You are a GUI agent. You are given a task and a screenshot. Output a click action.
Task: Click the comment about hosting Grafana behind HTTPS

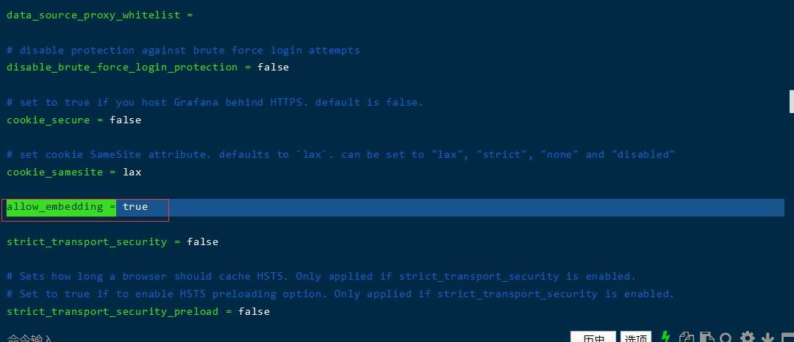click(215, 103)
